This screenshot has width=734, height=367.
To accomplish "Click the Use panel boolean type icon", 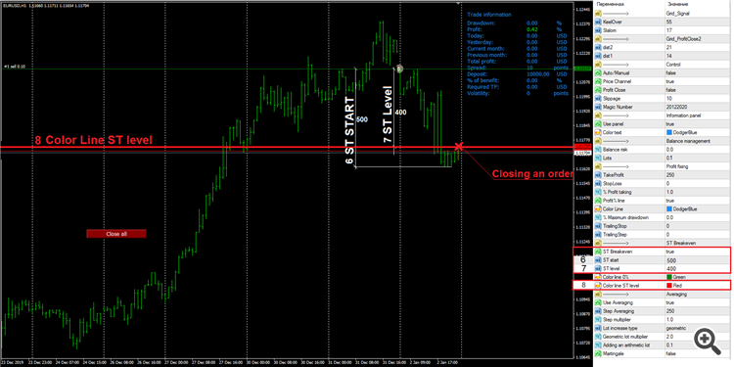I will click(x=597, y=124).
